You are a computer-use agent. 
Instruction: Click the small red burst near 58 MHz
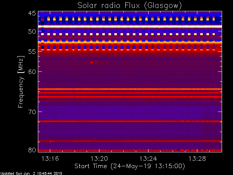tap(92, 62)
